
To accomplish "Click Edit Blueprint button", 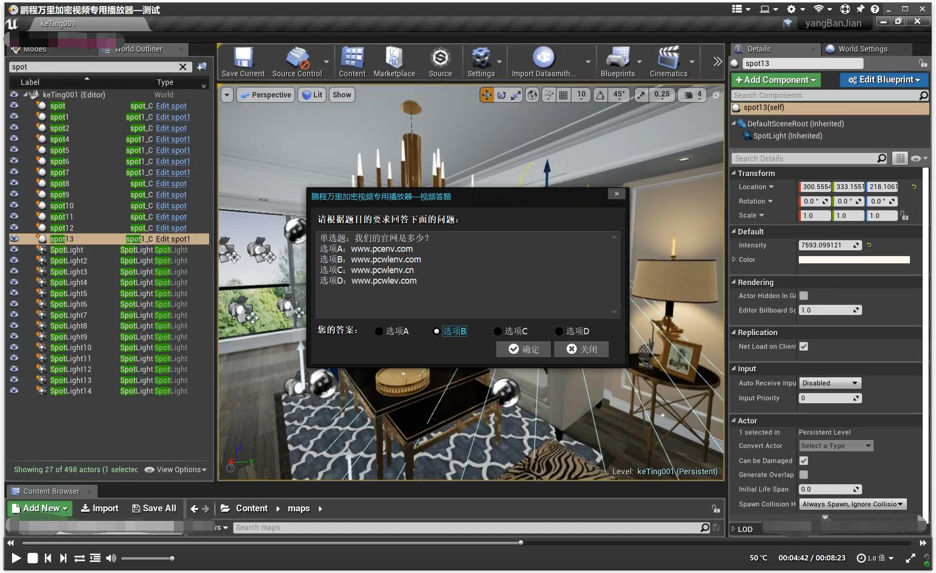I will [x=884, y=80].
